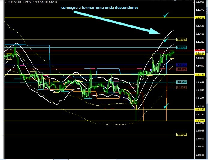Select the red 1.11870 level label
Screen dimensions: 208x160
182,69
